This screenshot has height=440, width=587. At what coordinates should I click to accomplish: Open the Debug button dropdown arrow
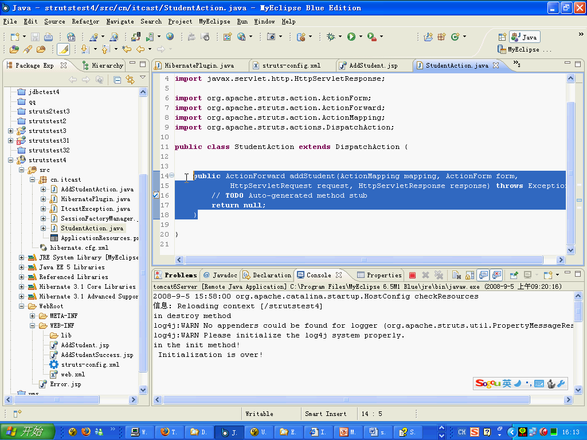click(340, 37)
